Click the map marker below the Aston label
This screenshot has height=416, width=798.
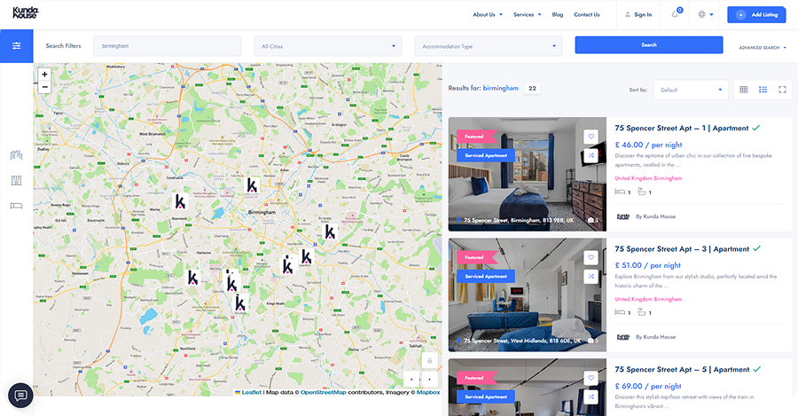tap(252, 184)
